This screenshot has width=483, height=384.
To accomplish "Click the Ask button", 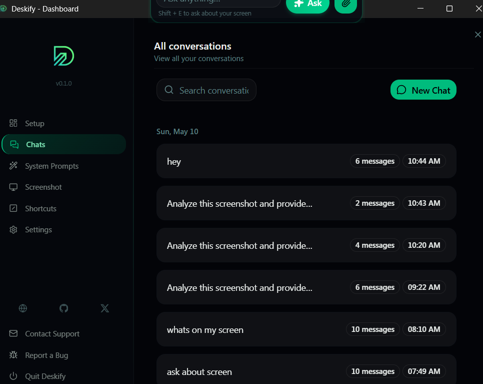I will 307,5.
